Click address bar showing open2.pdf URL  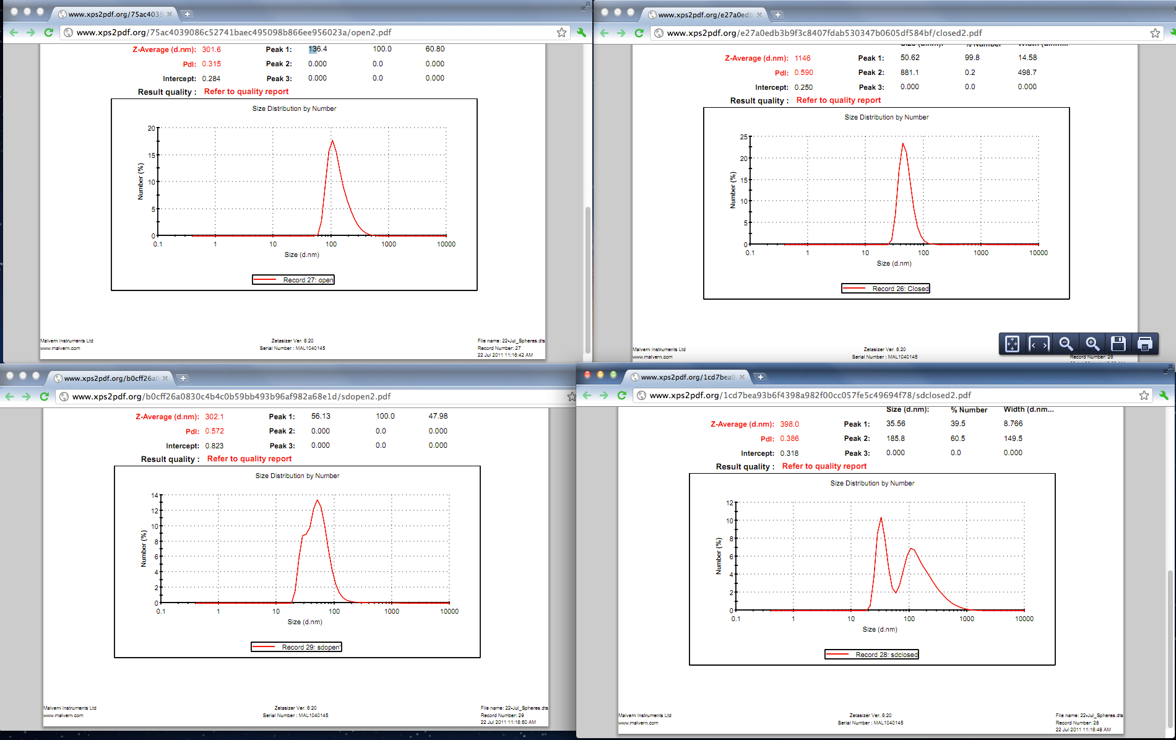(309, 32)
